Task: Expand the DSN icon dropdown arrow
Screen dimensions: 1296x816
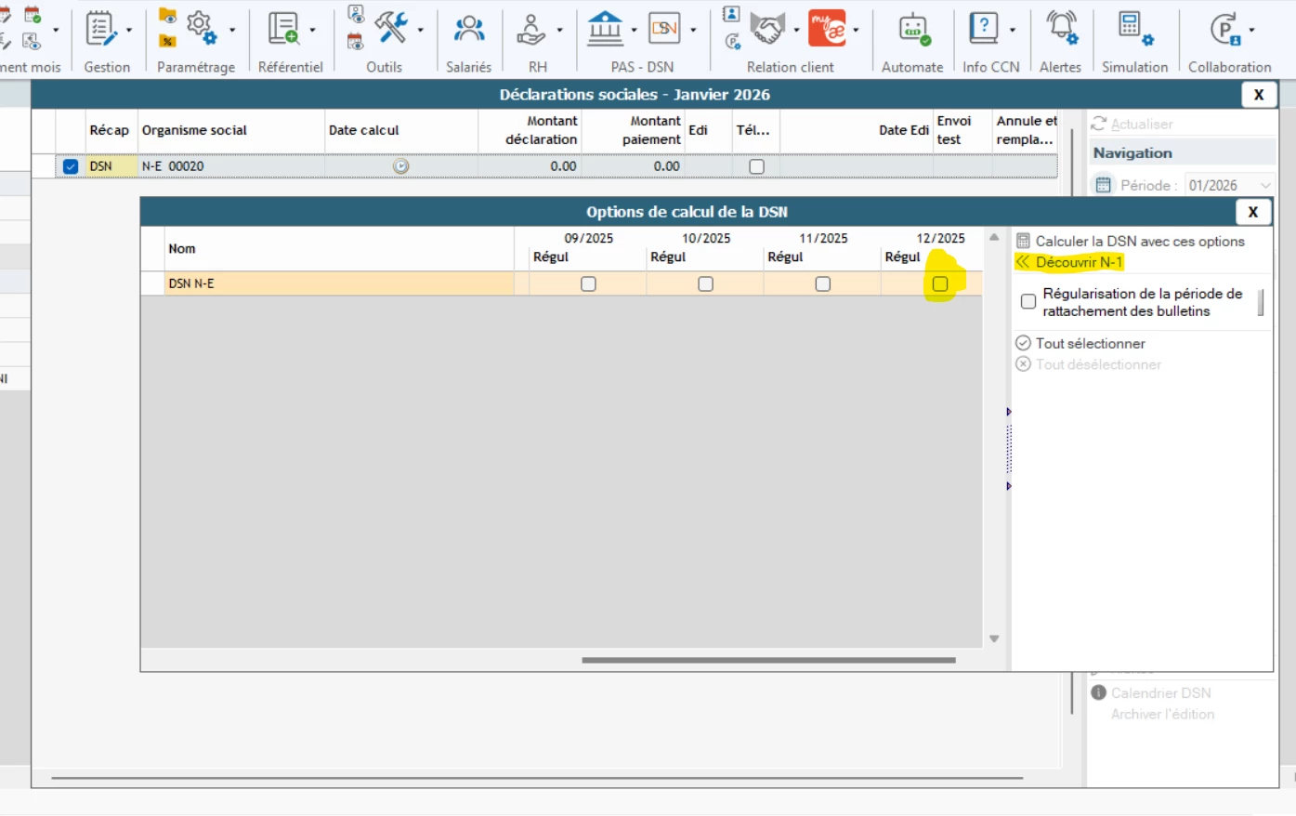Action: pos(693,30)
